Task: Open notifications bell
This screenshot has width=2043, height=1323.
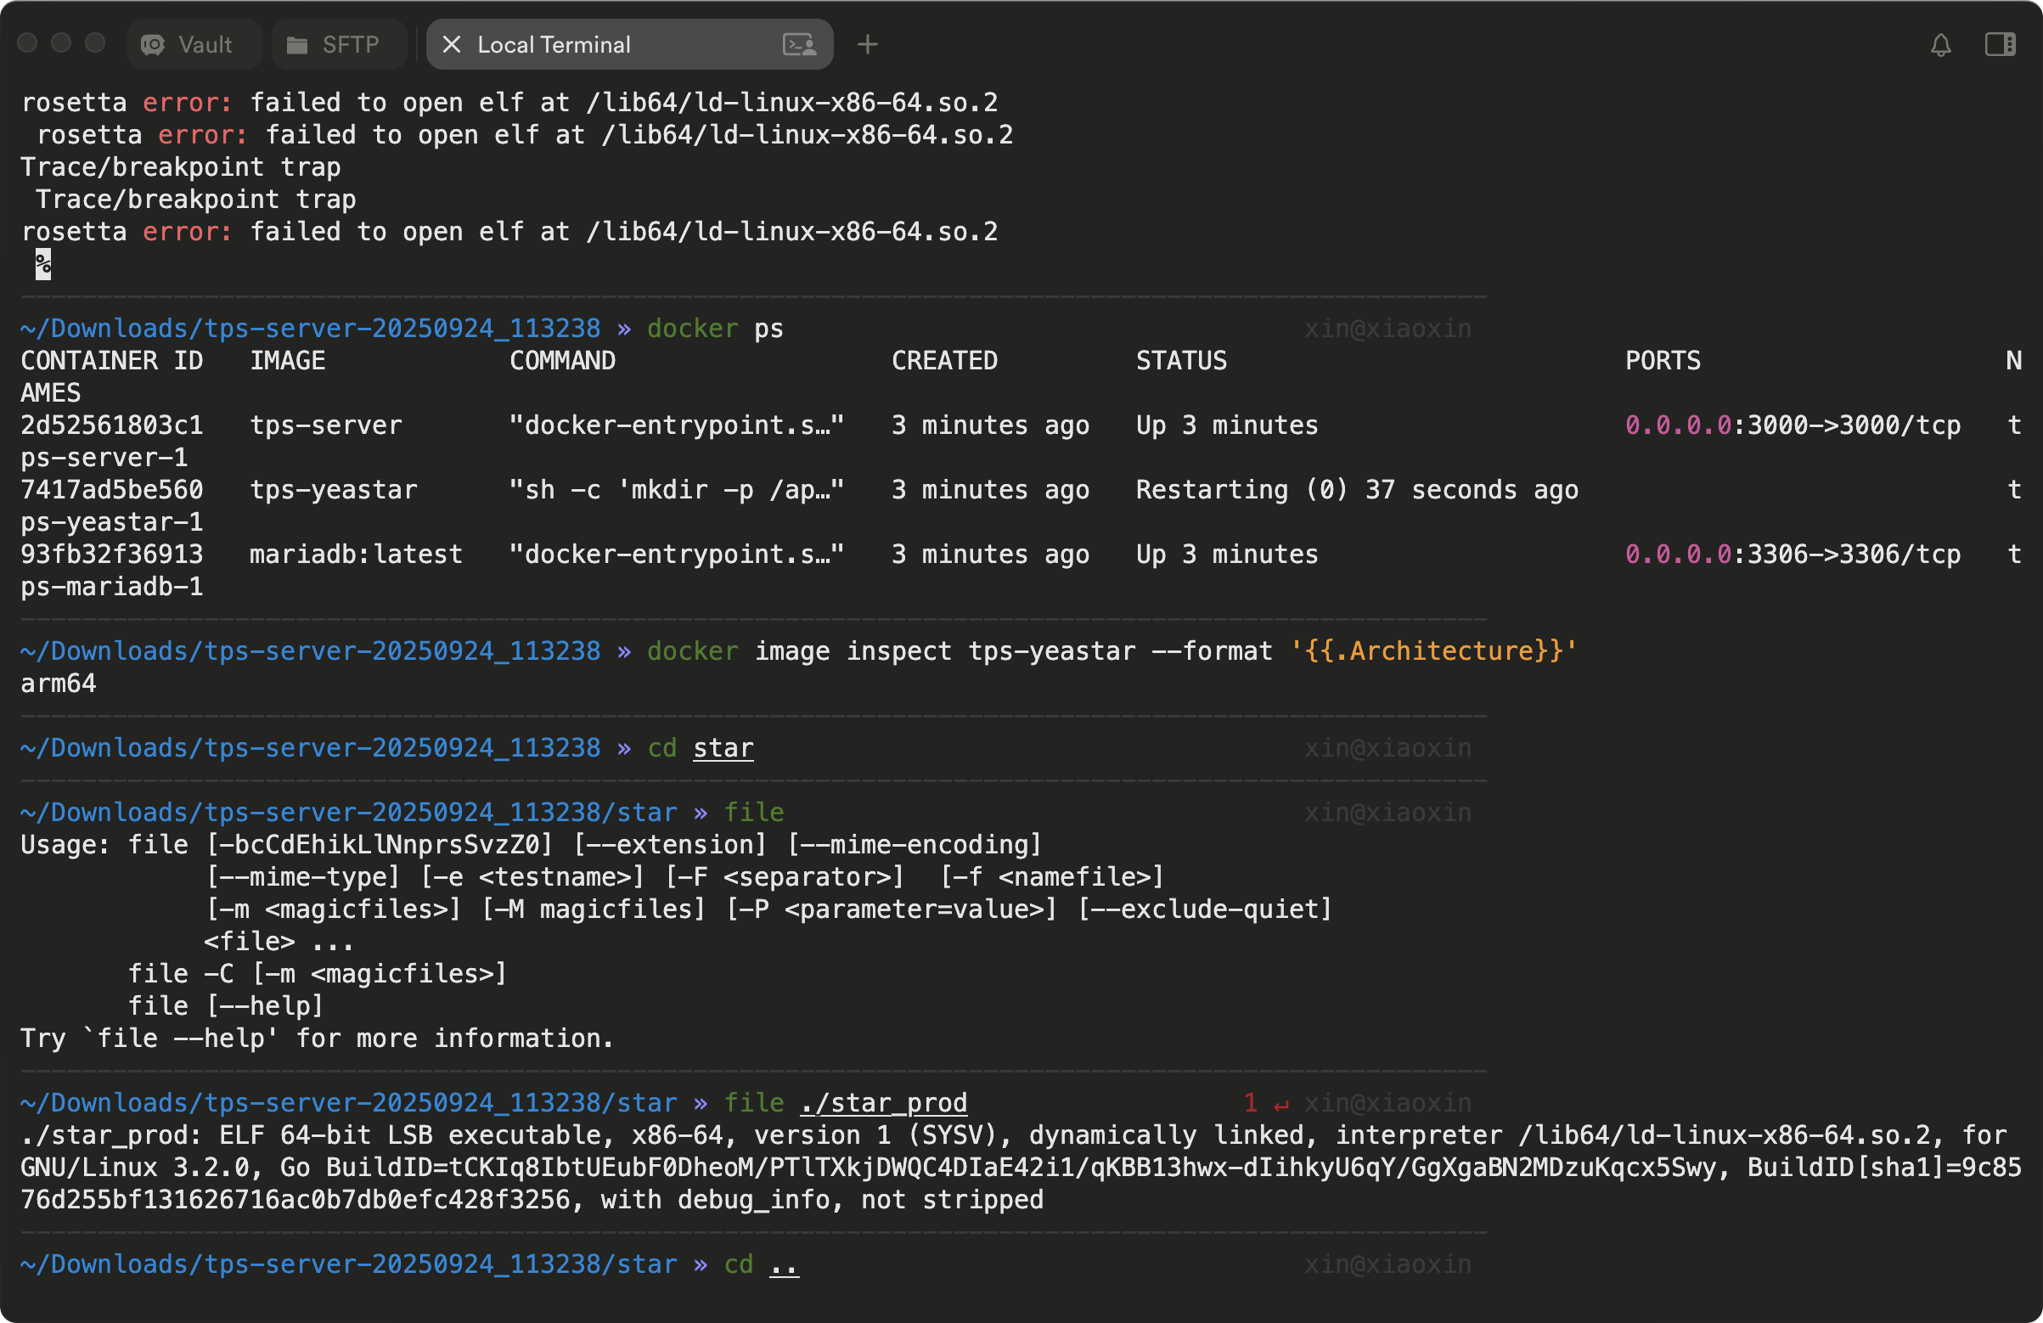Action: tap(1941, 45)
